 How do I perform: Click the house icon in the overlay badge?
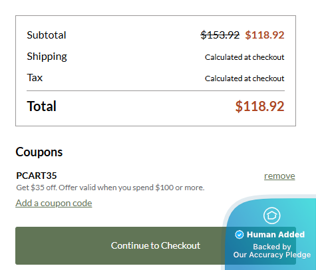[272, 215]
